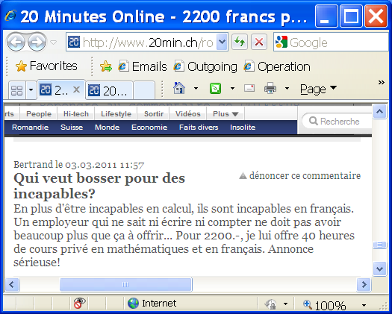Click the red Stop loading icon
Viewport: 392px width, 314px height.
[259, 42]
